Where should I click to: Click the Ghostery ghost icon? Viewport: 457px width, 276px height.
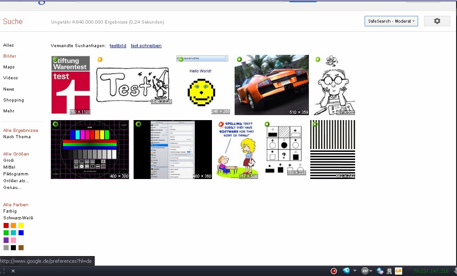pos(389,271)
